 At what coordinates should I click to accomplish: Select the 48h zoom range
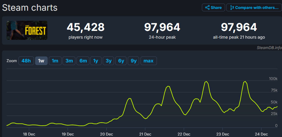pyautogui.click(x=26, y=61)
